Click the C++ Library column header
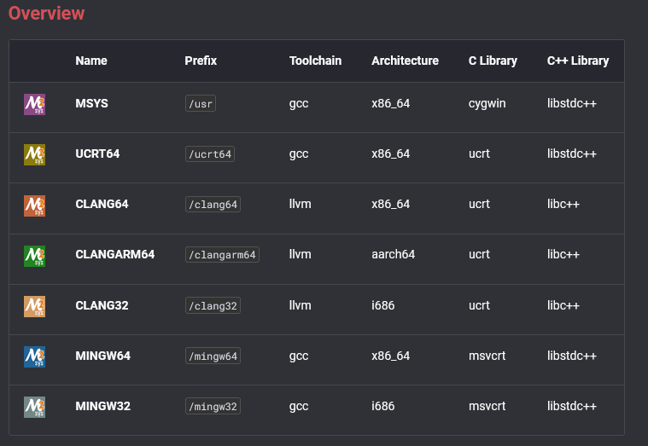The height and width of the screenshot is (446, 648). (x=578, y=61)
